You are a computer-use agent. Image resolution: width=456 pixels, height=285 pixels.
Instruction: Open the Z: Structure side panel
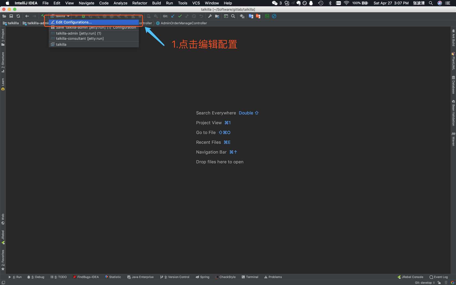[3, 62]
